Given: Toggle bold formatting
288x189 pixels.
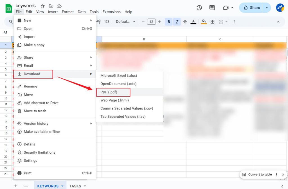Looking at the screenshot, I should click(x=168, y=22).
